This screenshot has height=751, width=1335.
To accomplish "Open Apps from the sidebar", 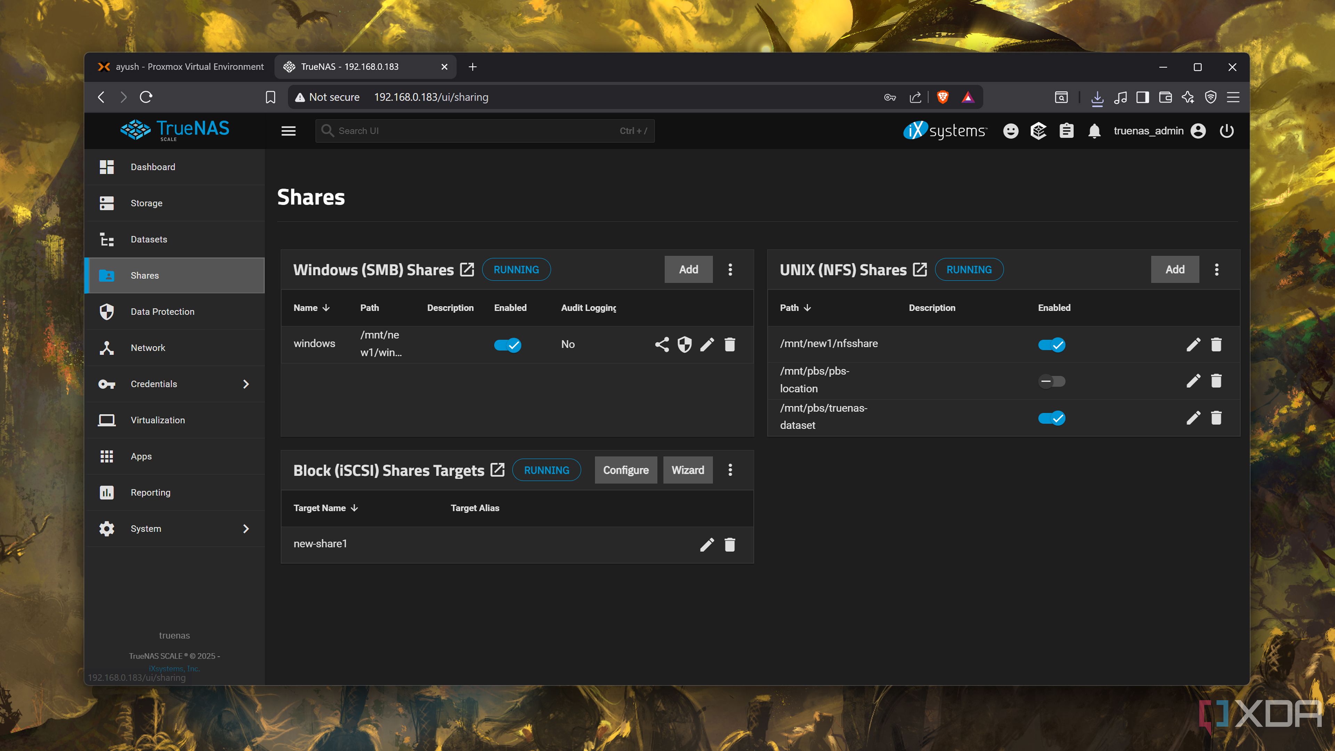I will (x=175, y=456).
